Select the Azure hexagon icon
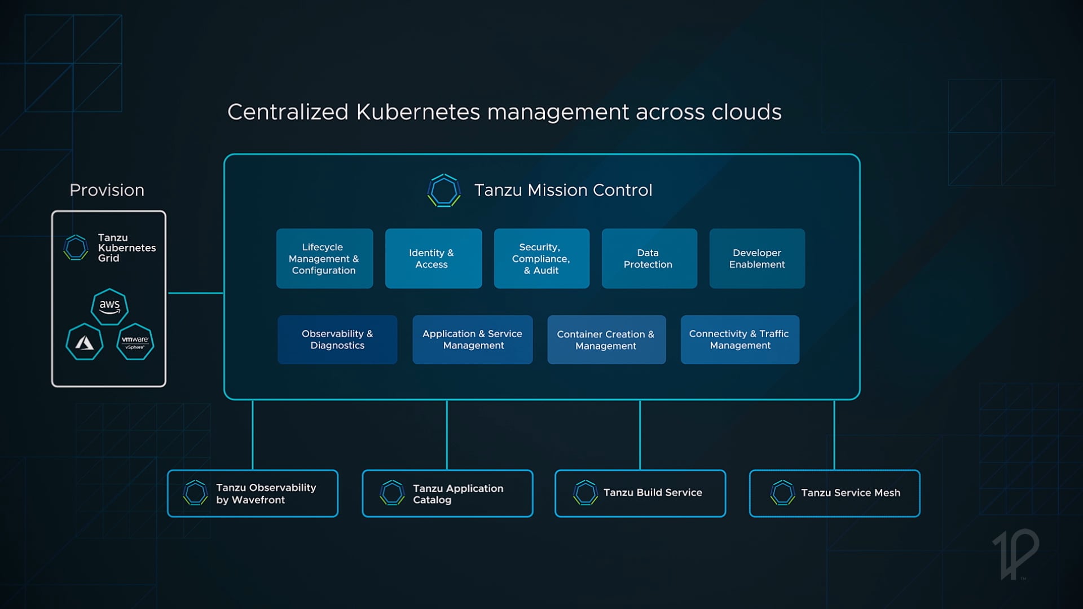 coord(85,342)
